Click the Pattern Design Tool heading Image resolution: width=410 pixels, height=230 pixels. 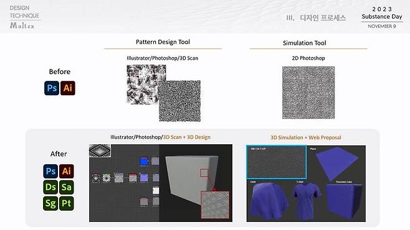(163, 42)
